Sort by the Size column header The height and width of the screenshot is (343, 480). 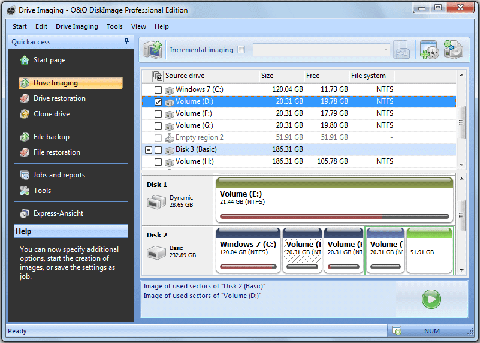pos(282,76)
